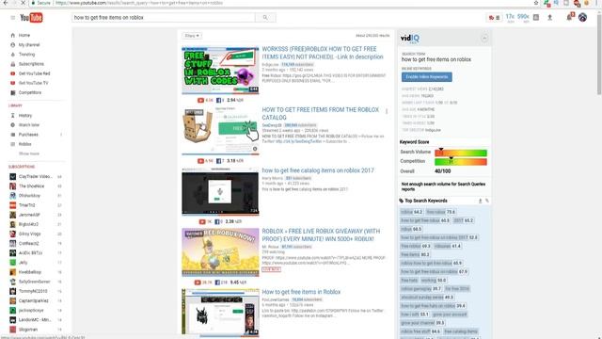This screenshot has height=339, width=602.
Task: Click the vidIQ logo in the sidebar panel
Action: [410, 38]
